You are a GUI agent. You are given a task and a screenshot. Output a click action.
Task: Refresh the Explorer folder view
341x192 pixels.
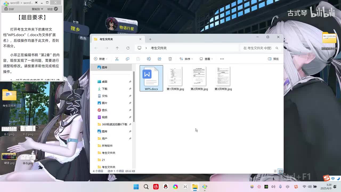pos(128,48)
